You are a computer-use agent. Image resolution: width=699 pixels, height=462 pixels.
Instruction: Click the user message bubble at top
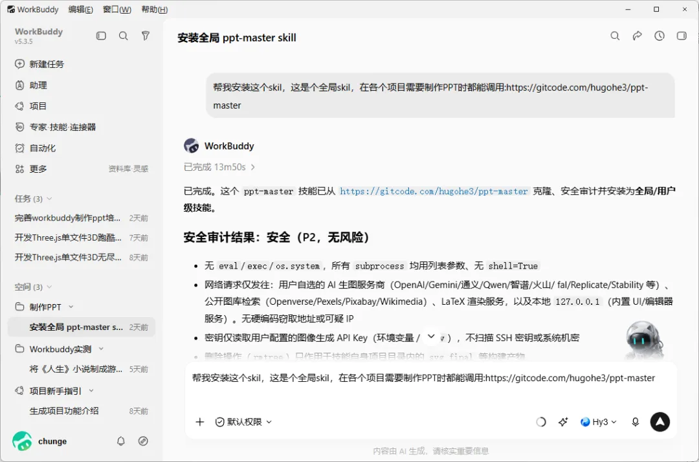pos(441,96)
